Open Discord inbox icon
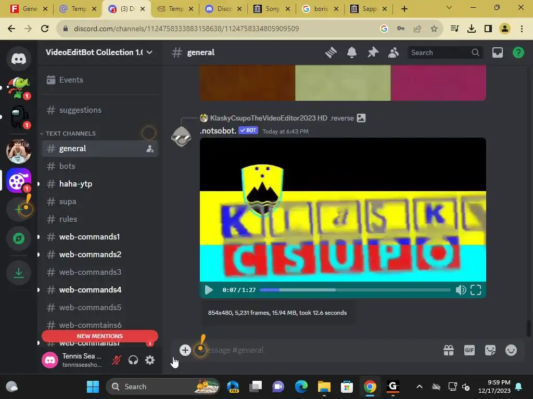533x399 pixels. pos(497,52)
